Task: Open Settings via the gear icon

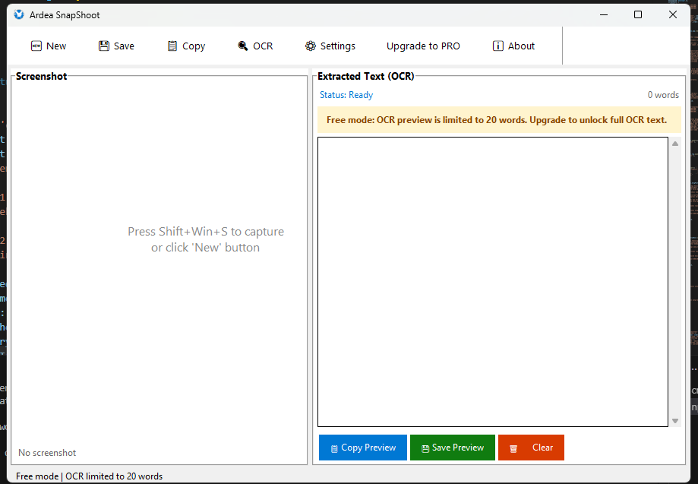Action: [311, 46]
